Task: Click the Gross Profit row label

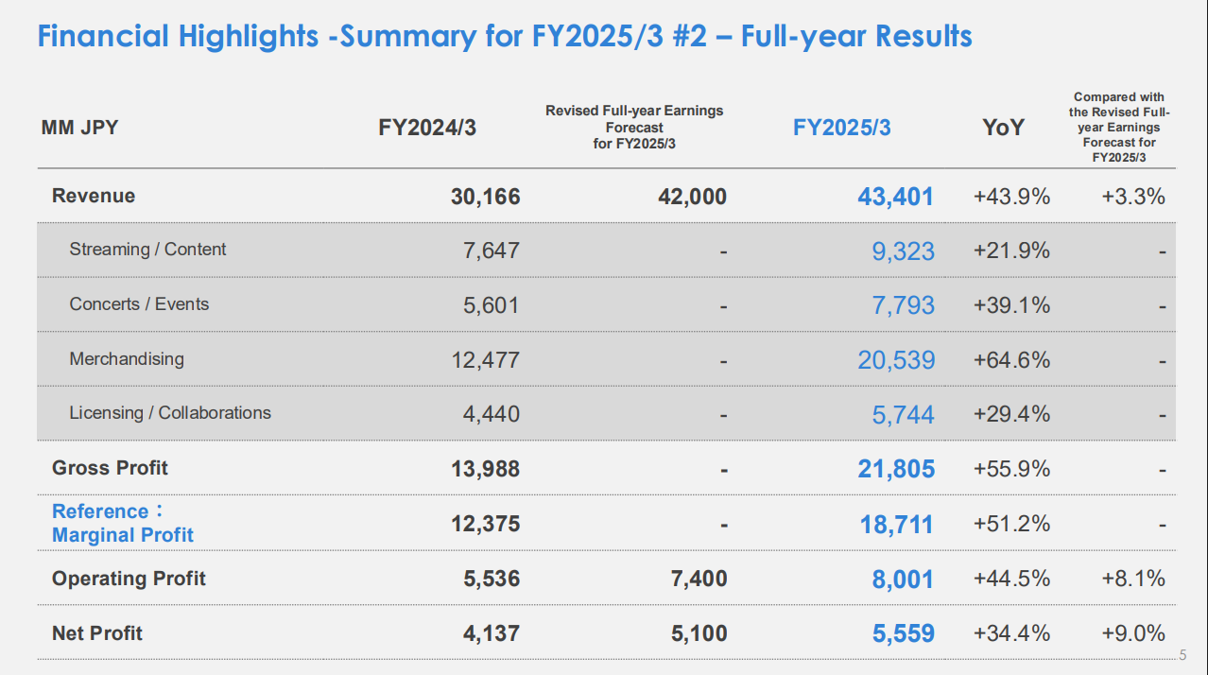Action: (110, 468)
